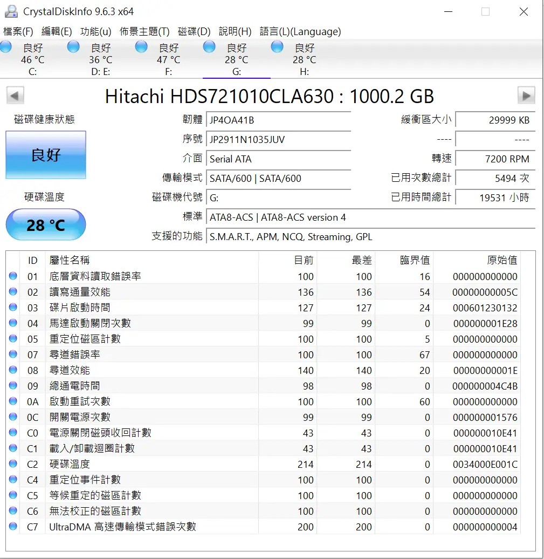
Task: Click the Serial ATA interface field
Action: coord(279,159)
